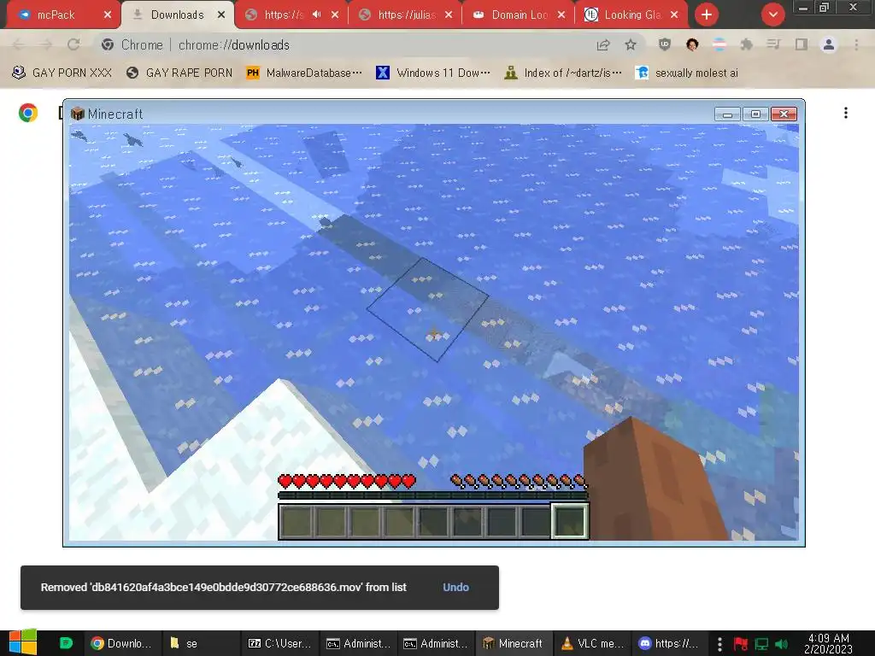The width and height of the screenshot is (875, 656).
Task: Open the Discord https://... taskbar item
Action: [x=670, y=643]
